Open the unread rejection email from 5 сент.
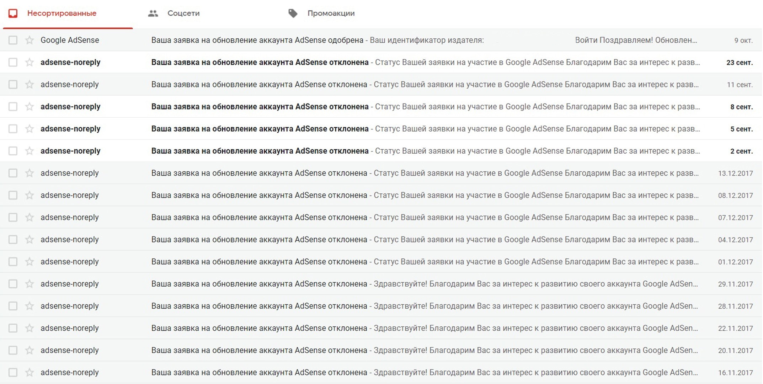 [260, 129]
